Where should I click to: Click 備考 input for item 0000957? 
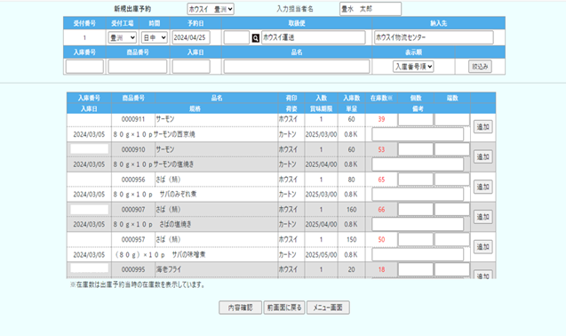click(x=418, y=254)
